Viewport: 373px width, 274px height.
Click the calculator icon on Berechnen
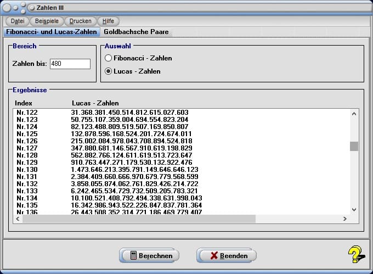pyautogui.click(x=133, y=255)
